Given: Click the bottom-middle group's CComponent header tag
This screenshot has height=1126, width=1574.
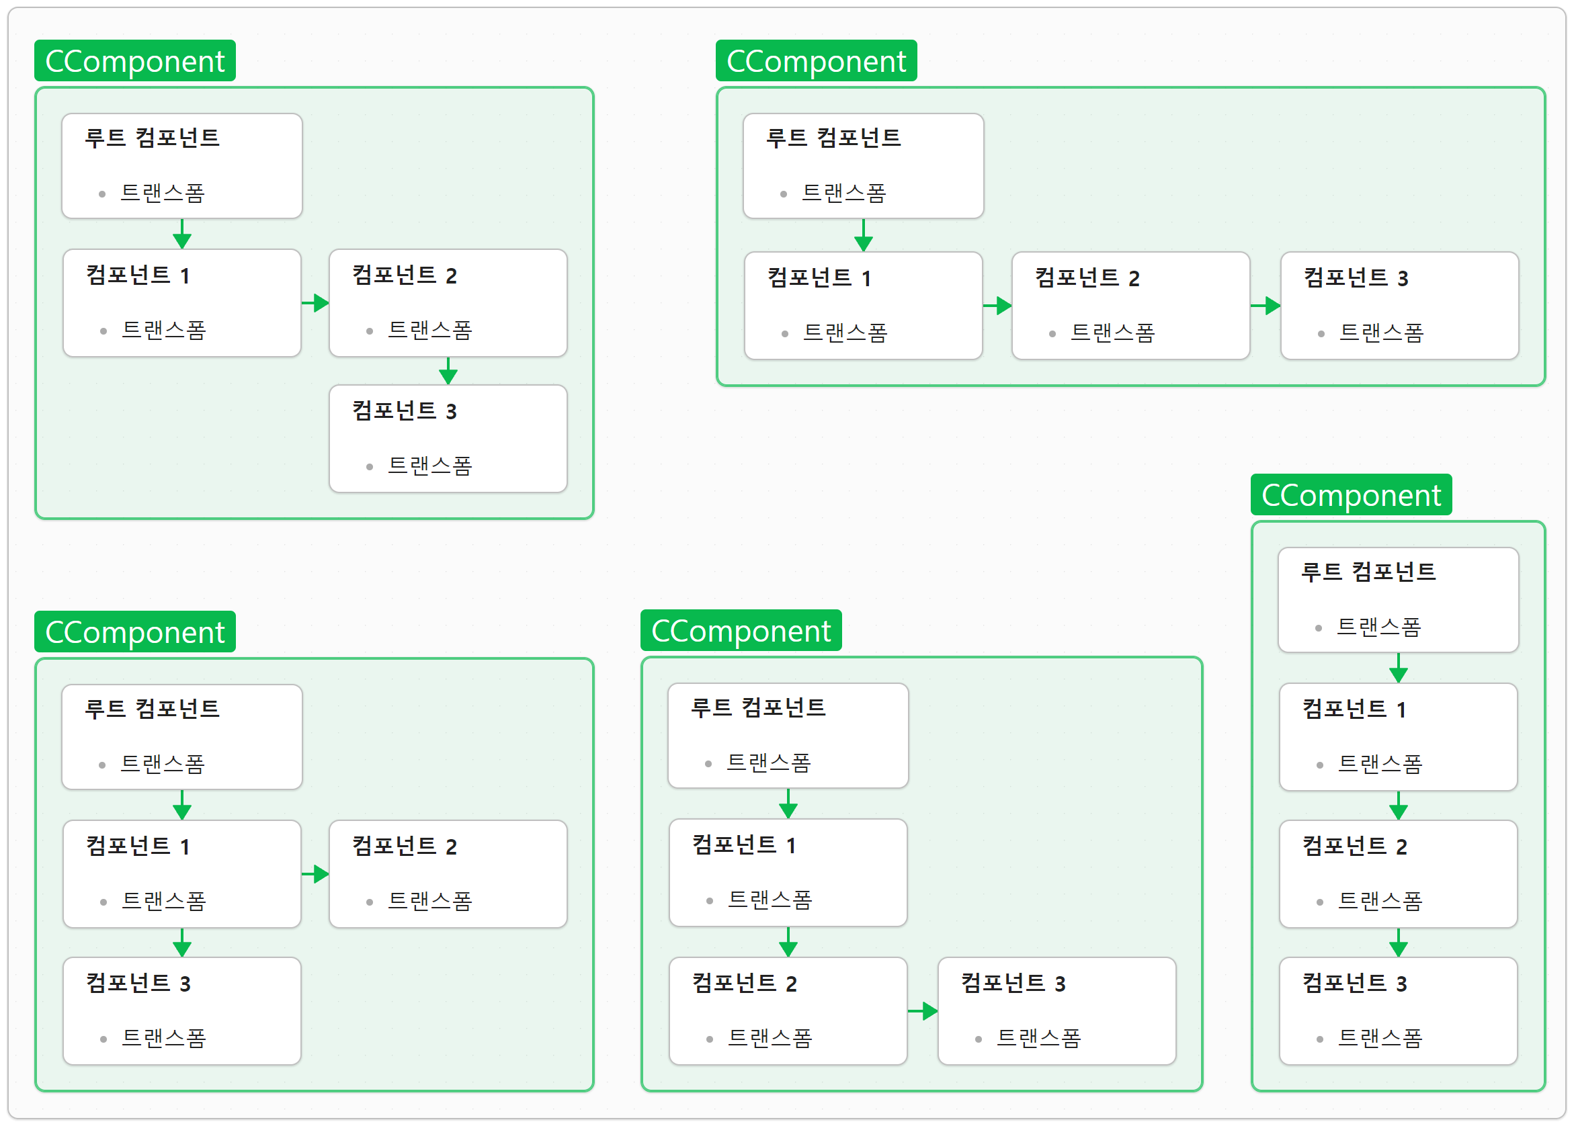Looking at the screenshot, I should pos(741,630).
